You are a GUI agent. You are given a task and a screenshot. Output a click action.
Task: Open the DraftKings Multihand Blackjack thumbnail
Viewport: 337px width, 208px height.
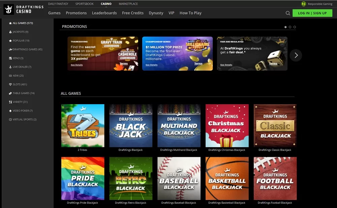(x=179, y=126)
